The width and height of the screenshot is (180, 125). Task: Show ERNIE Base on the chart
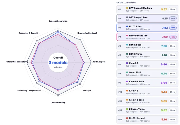click(172, 46)
